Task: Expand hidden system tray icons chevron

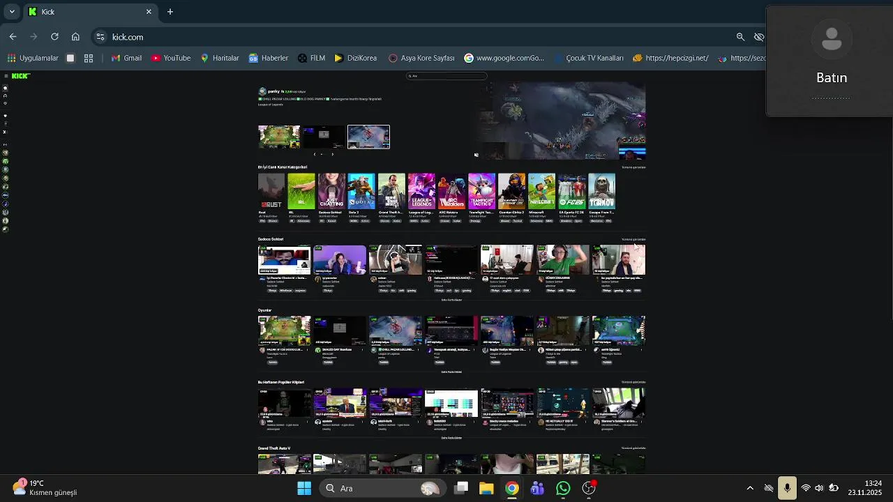Action: coord(750,488)
